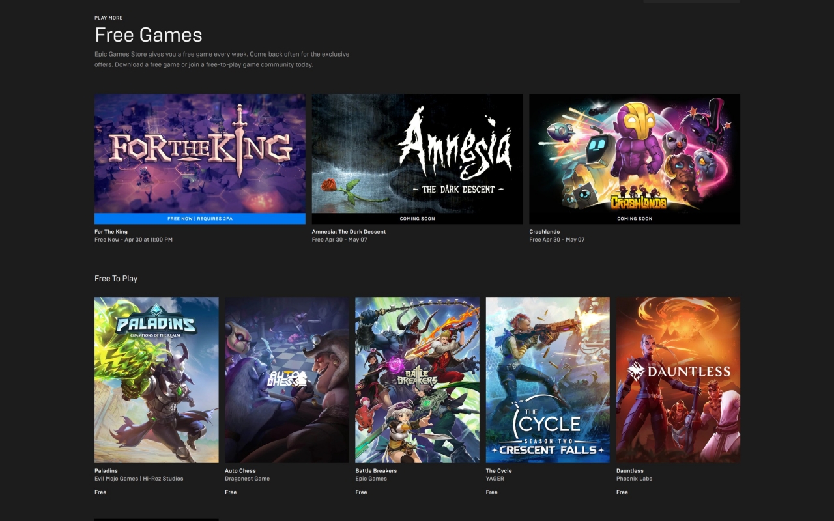
Task: Click the 'Crashlands' title text
Action: point(544,232)
